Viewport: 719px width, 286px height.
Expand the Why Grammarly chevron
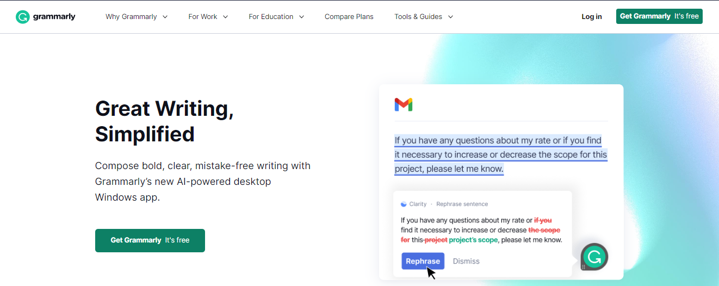pyautogui.click(x=165, y=17)
